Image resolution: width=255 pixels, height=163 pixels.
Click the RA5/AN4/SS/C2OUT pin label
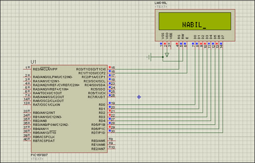click(48, 97)
